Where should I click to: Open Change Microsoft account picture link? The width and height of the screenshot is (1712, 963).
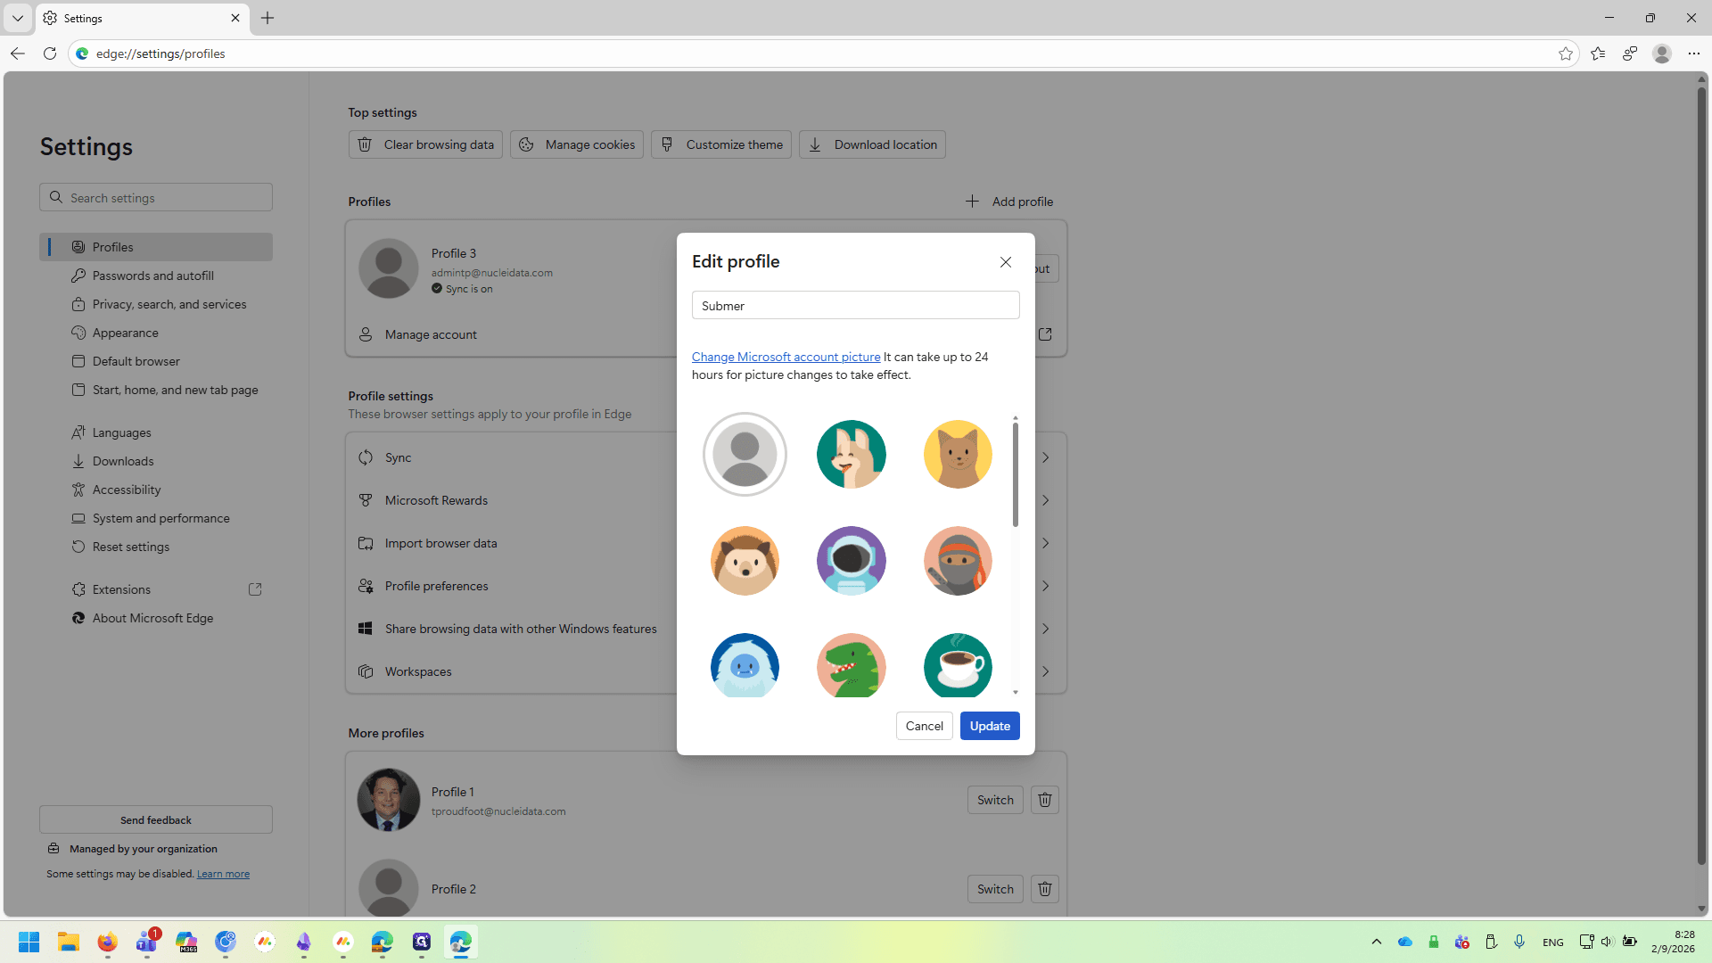tap(786, 357)
